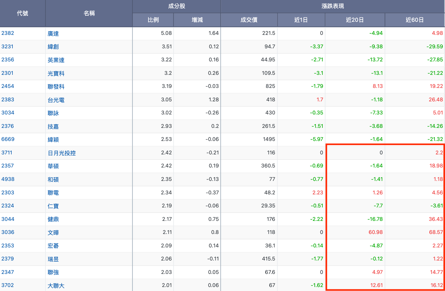Screen dimensions: 445x291
Task: Click stock code 3702
Action: [x=8, y=285]
